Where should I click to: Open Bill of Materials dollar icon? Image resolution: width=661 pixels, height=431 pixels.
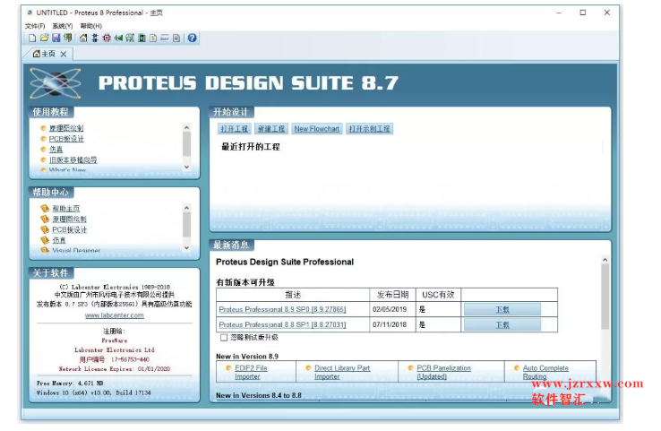(153, 38)
